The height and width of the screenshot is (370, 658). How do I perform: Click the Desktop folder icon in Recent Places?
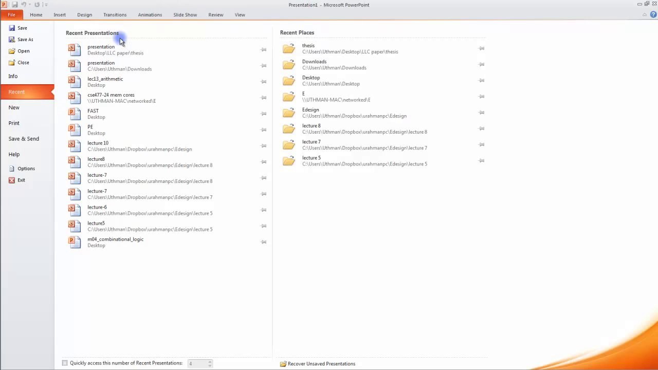[x=289, y=81]
